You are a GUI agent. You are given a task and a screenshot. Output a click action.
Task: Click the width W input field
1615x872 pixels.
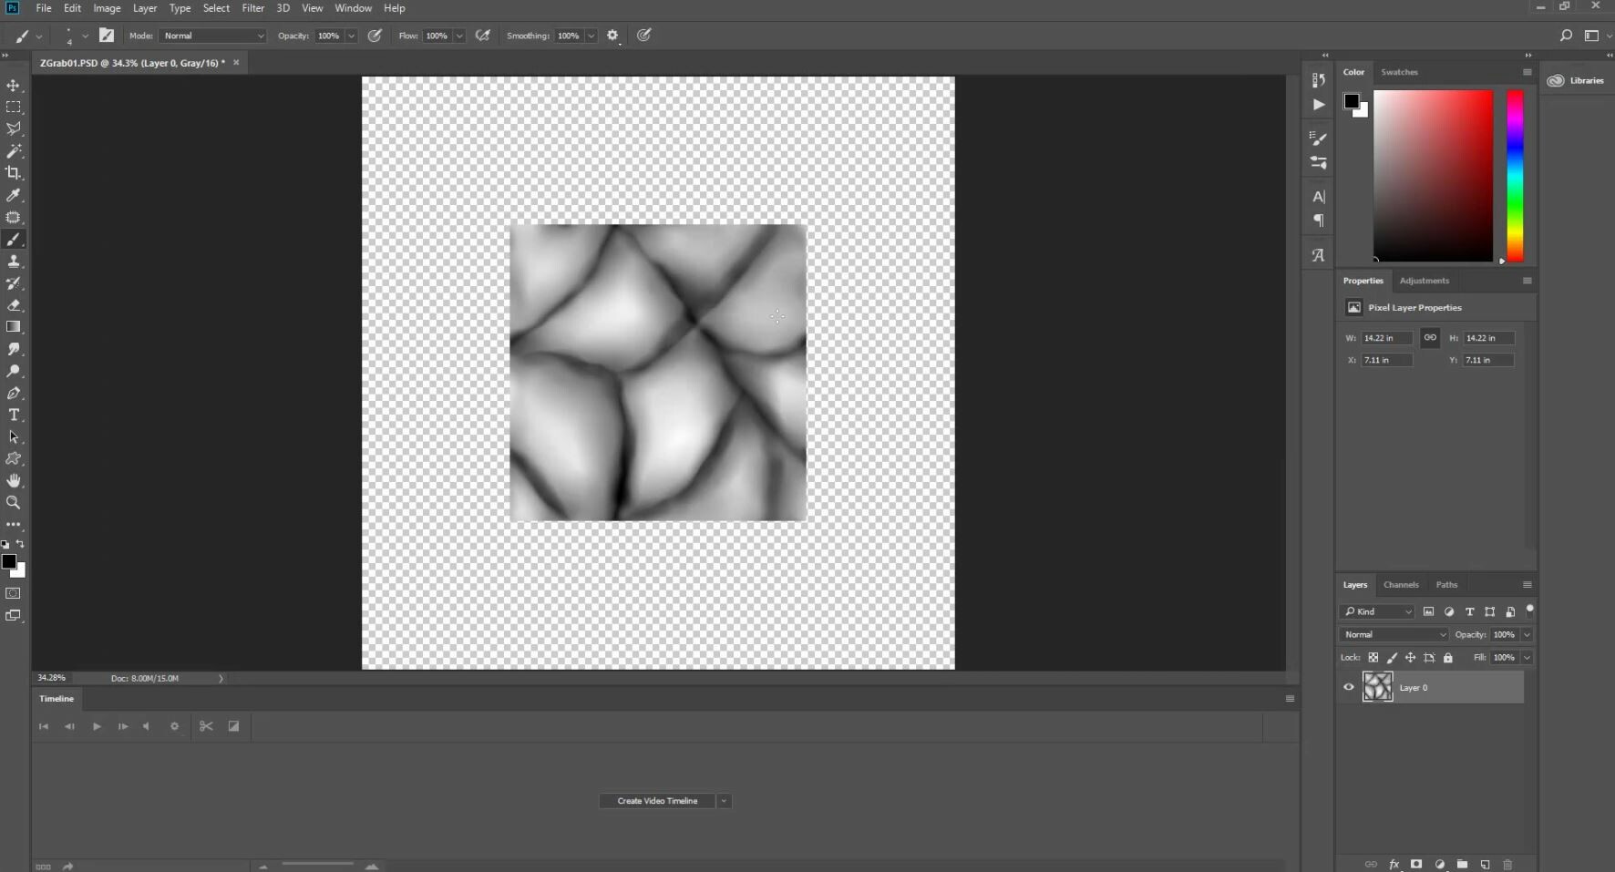tap(1386, 338)
